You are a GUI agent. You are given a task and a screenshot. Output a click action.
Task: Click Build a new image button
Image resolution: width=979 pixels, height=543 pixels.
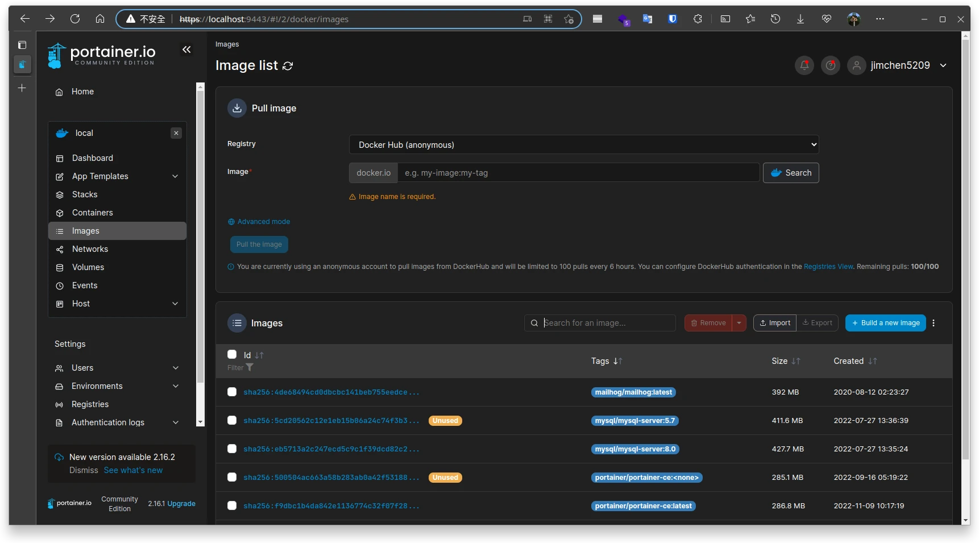coord(885,323)
